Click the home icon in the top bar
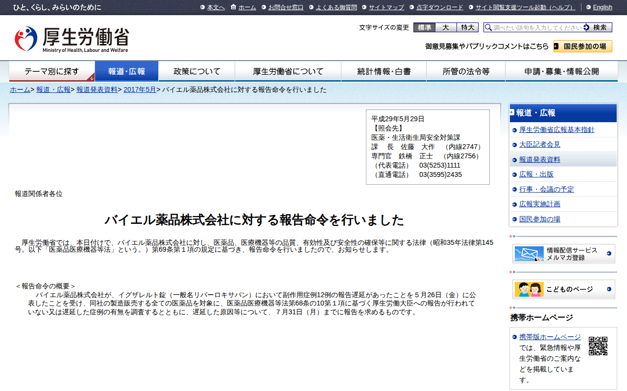This screenshot has height=391, width=627. tap(233, 7)
